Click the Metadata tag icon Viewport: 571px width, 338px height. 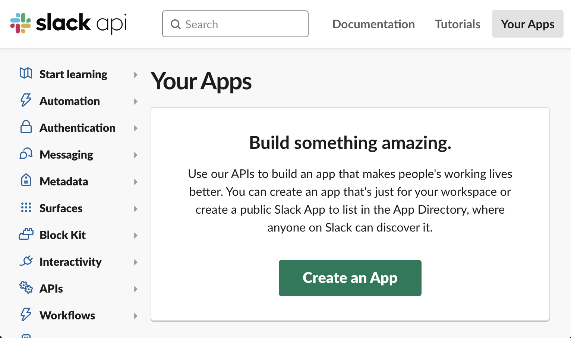tap(26, 180)
